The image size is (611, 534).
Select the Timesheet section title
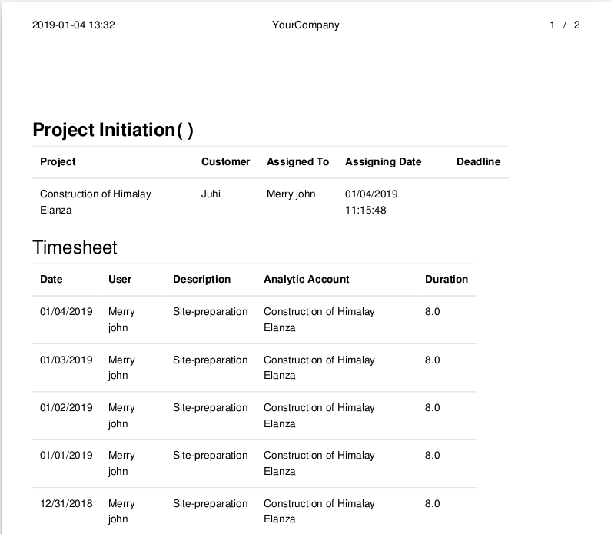pyautogui.click(x=75, y=247)
